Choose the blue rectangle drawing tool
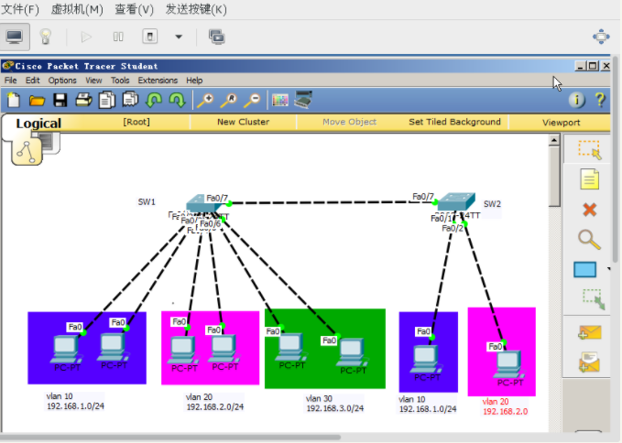This screenshot has width=622, height=443. click(x=584, y=269)
